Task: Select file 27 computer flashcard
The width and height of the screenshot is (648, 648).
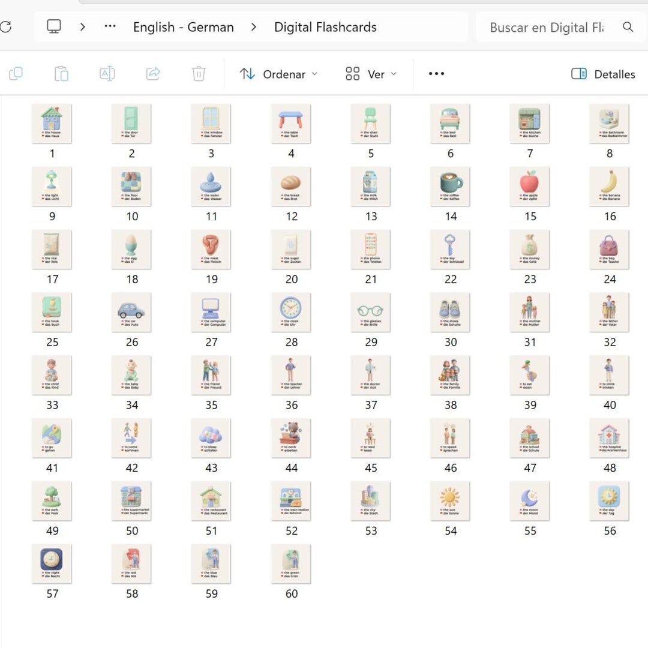Action: [x=211, y=312]
